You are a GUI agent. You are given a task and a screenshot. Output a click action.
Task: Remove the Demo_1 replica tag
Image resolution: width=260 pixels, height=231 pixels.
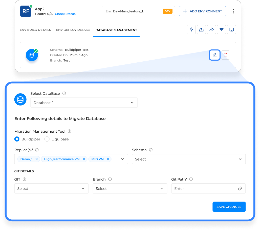(36, 159)
